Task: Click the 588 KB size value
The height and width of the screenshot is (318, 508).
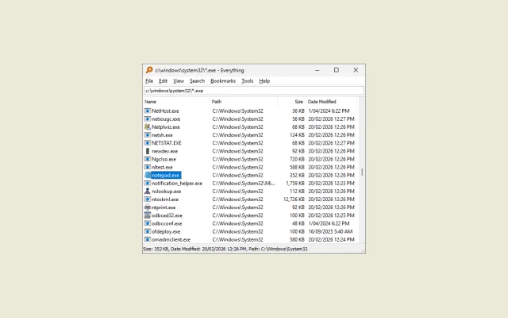Action: click(x=298, y=167)
